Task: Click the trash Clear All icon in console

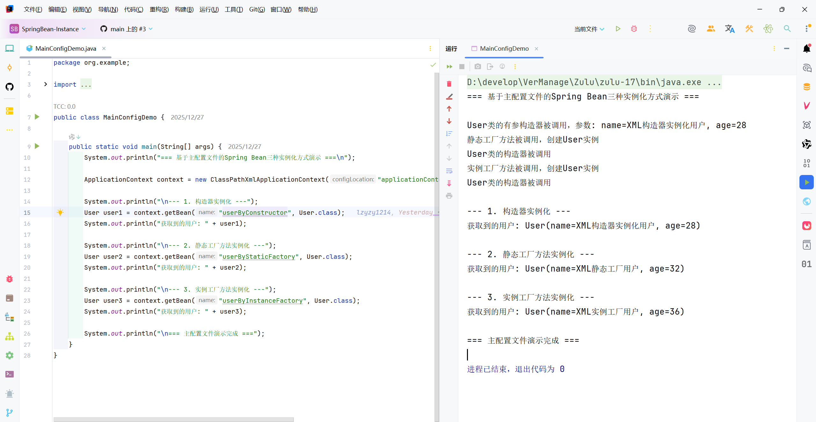Action: [x=449, y=84]
